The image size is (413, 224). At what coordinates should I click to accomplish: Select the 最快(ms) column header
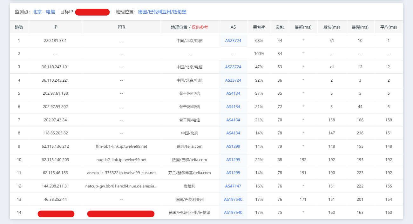click(x=332, y=27)
